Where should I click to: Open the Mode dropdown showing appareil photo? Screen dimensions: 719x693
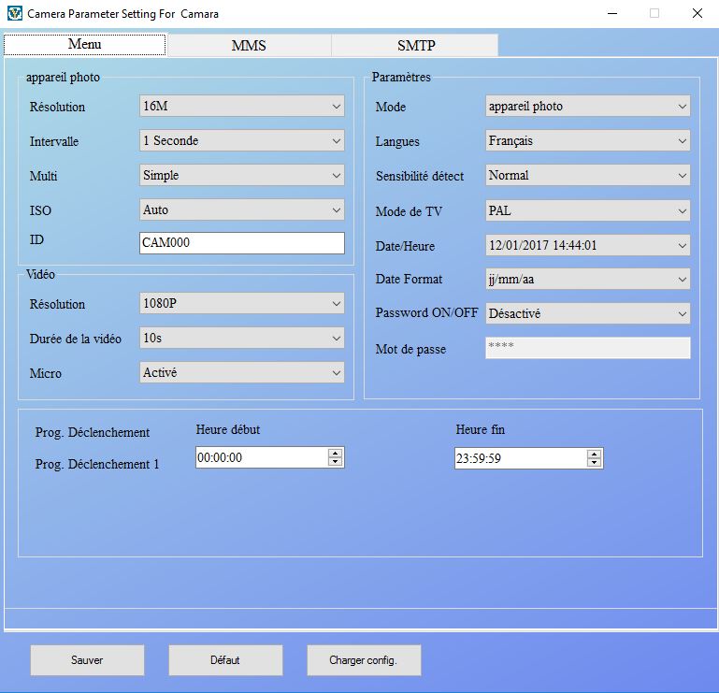(587, 106)
